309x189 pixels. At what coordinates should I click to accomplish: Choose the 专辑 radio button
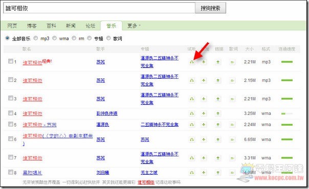tap(89, 38)
